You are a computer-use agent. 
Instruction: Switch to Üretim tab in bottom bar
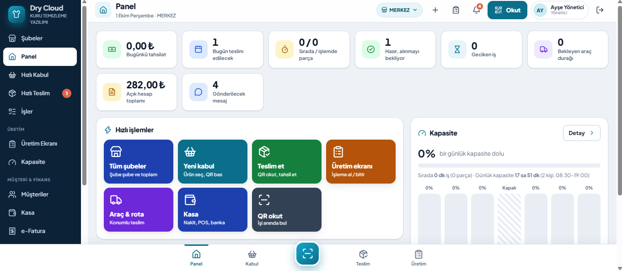tap(418, 258)
